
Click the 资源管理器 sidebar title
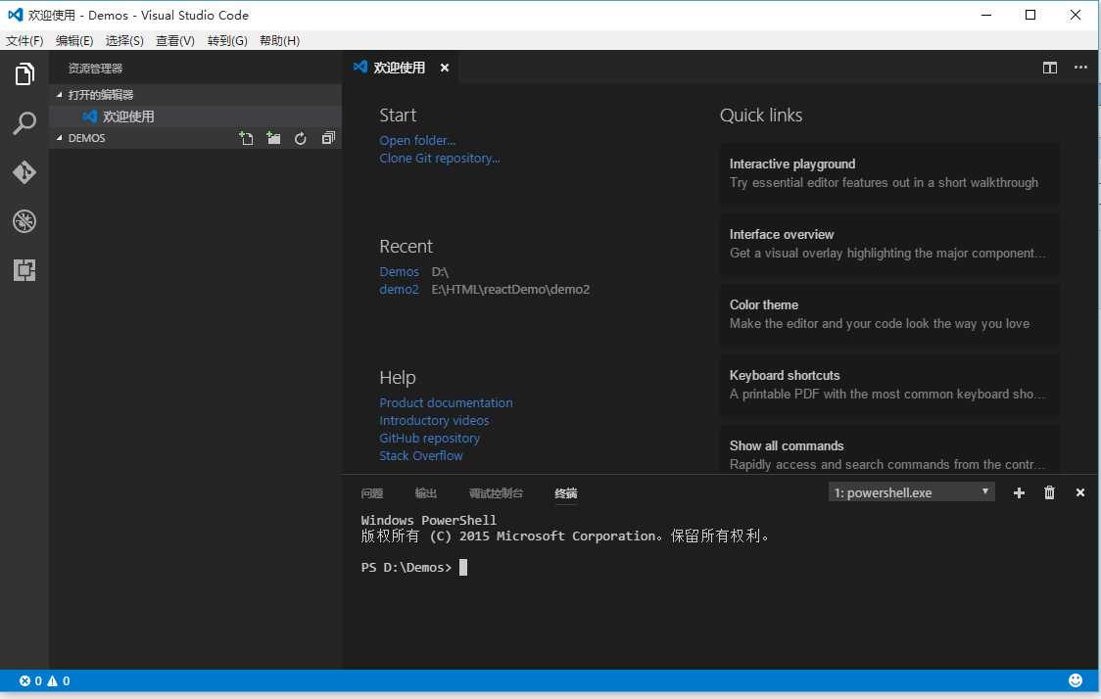95,69
